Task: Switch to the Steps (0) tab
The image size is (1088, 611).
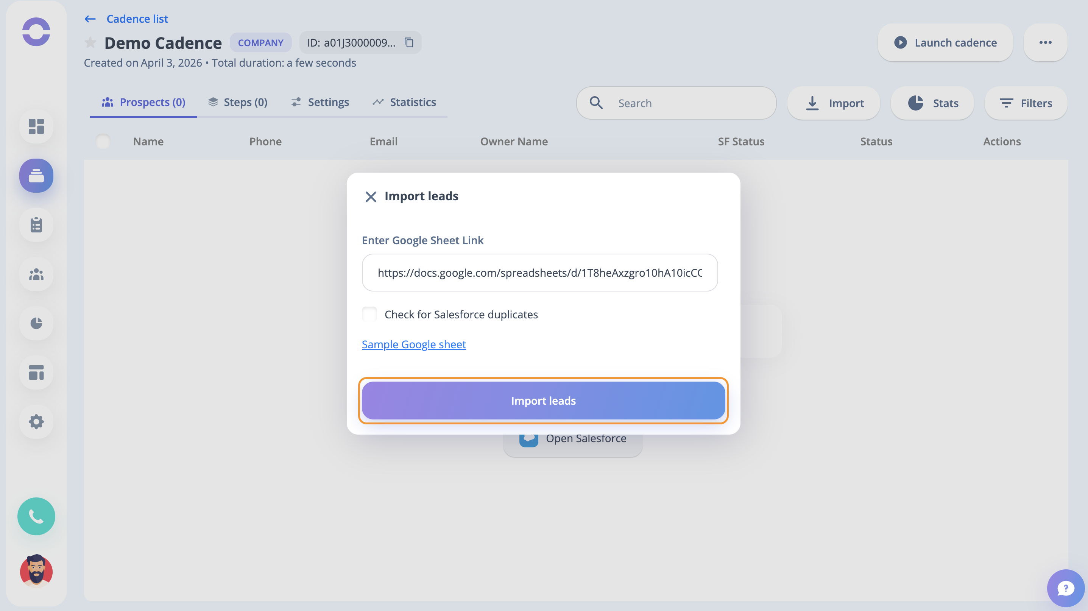Action: [238, 102]
